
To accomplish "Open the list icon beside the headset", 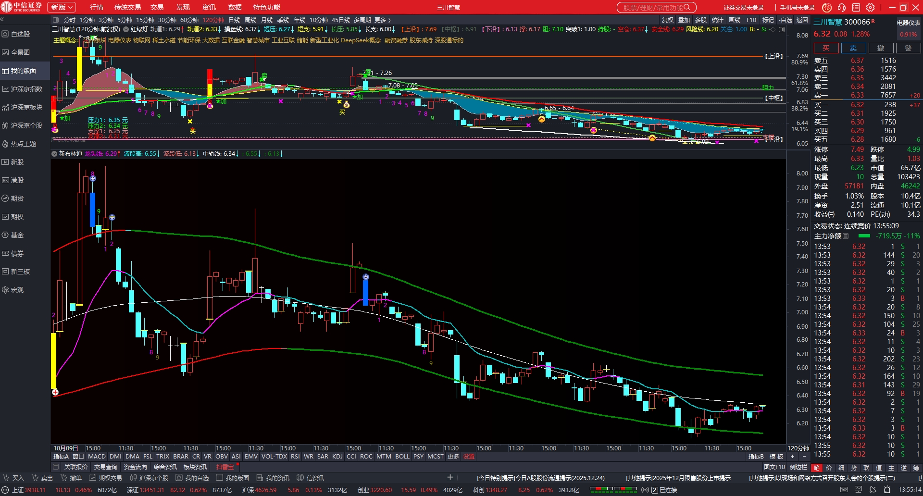I will [856, 7].
